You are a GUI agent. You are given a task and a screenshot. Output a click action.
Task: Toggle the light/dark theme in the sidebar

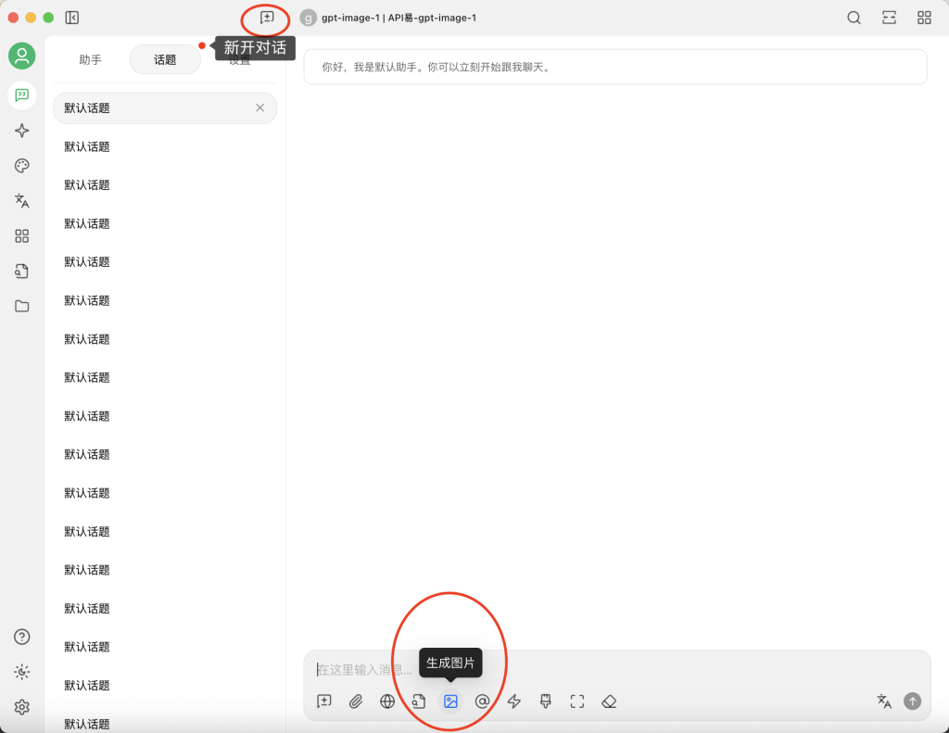[22, 672]
